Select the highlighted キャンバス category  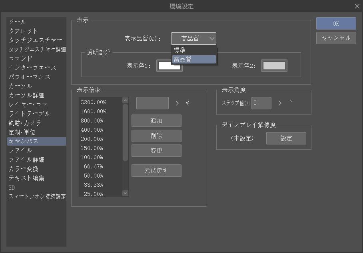pyautogui.click(x=36, y=141)
